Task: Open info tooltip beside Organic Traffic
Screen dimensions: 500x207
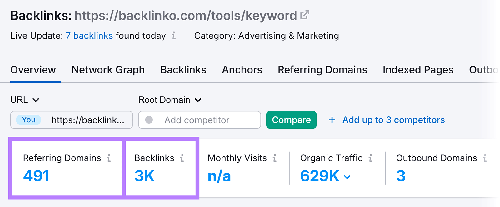Action: point(371,158)
